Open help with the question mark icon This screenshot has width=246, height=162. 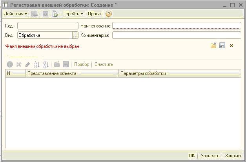click(109, 14)
